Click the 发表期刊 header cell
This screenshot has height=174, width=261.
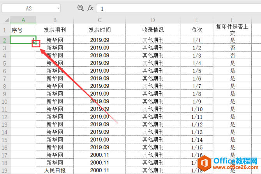55,30
